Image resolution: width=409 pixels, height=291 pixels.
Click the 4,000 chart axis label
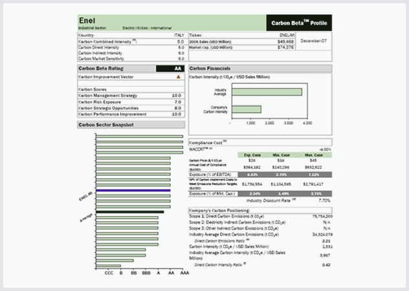point(307,123)
